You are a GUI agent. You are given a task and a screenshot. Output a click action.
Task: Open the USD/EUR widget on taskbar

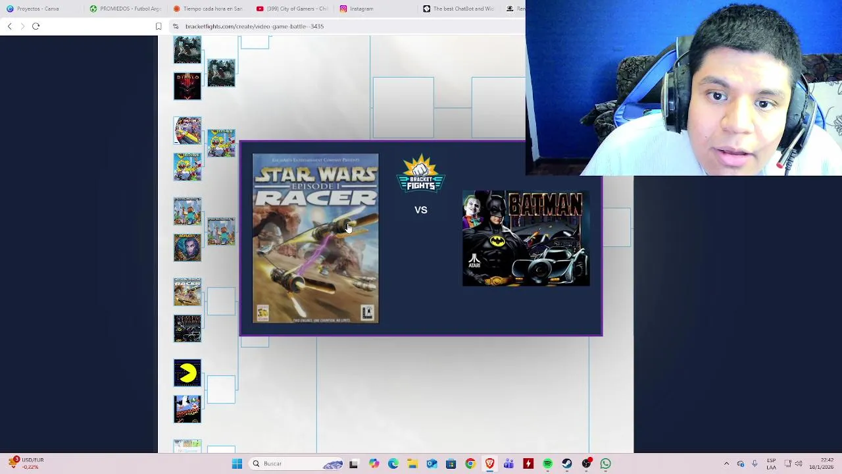(x=25, y=463)
